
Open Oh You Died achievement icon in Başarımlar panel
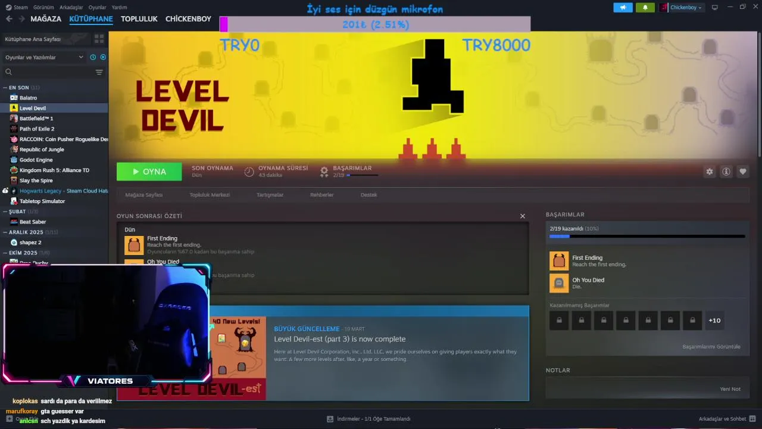559,283
